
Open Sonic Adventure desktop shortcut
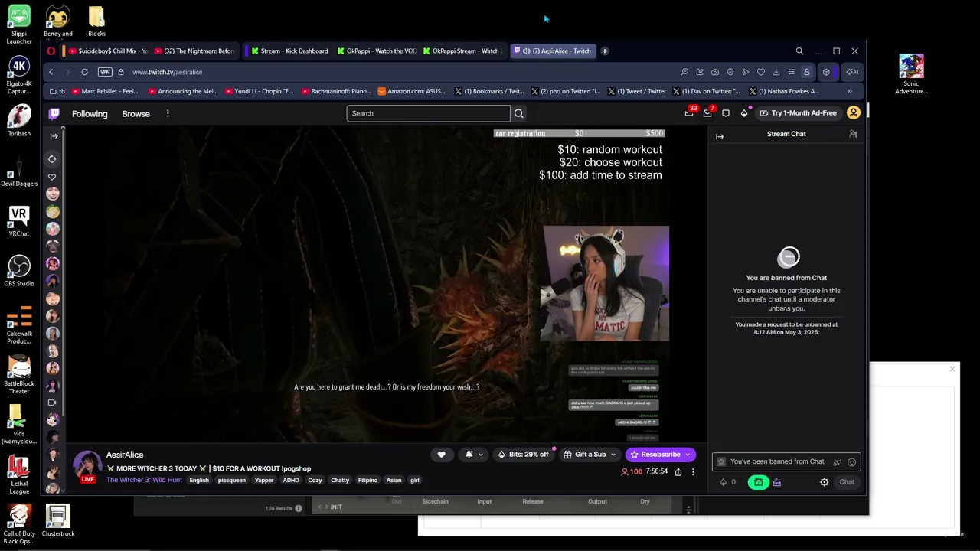(x=911, y=75)
